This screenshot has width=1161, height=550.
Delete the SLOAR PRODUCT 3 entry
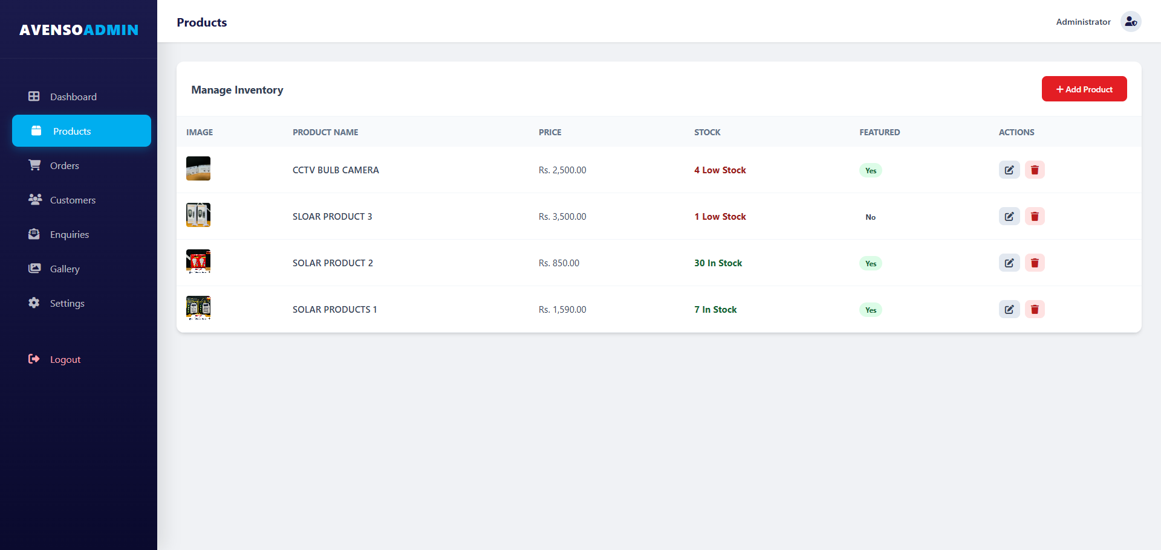(1035, 216)
